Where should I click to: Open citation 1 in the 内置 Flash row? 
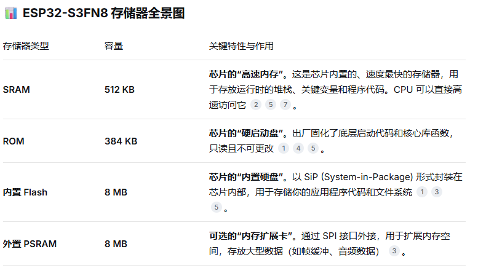tap(422, 192)
